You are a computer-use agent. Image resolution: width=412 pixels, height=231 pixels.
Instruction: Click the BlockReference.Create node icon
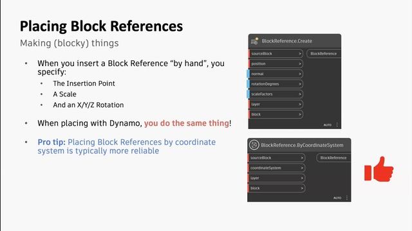(x=254, y=41)
